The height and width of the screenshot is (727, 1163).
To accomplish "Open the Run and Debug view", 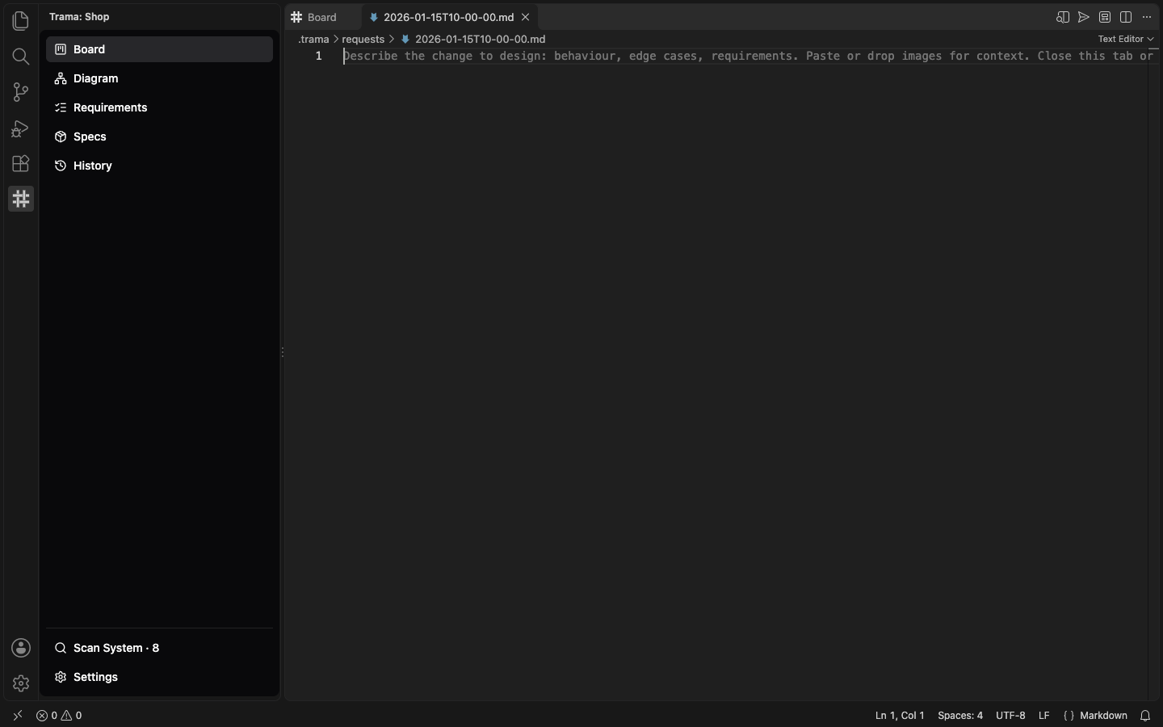I will click(21, 128).
